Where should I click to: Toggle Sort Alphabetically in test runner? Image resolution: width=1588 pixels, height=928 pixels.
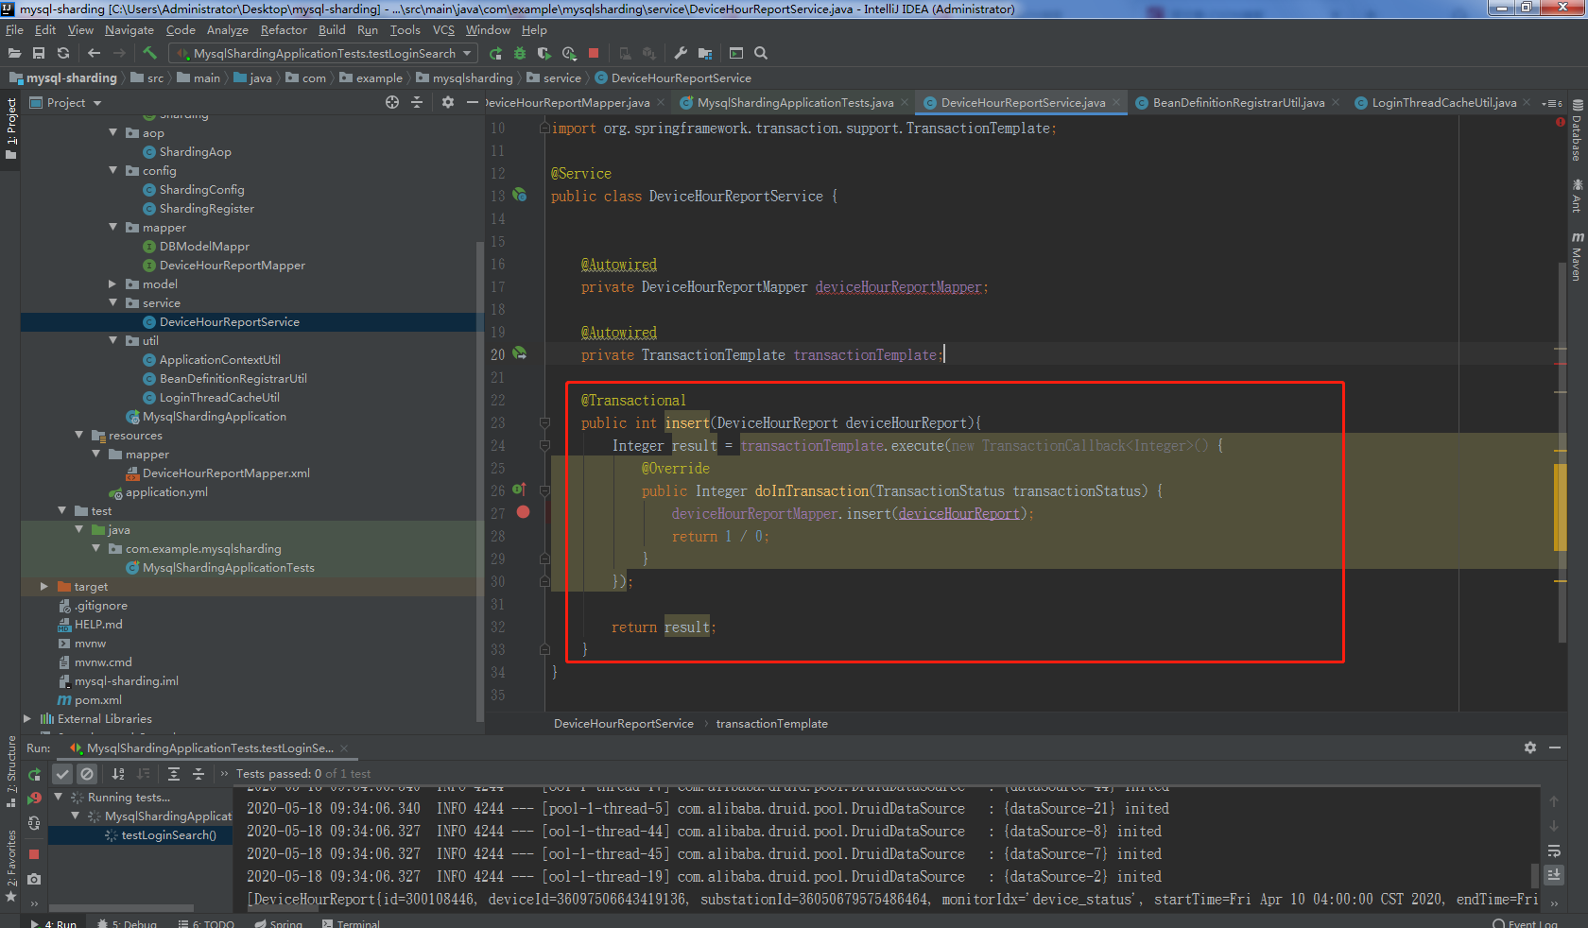[x=118, y=774]
